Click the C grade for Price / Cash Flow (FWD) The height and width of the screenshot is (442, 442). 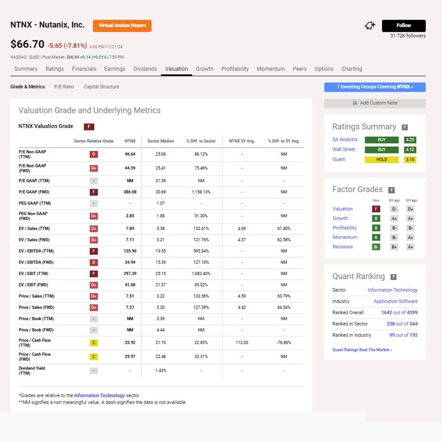point(94,357)
